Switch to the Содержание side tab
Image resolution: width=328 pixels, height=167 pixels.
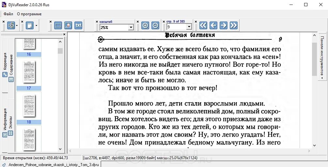coord(11,68)
